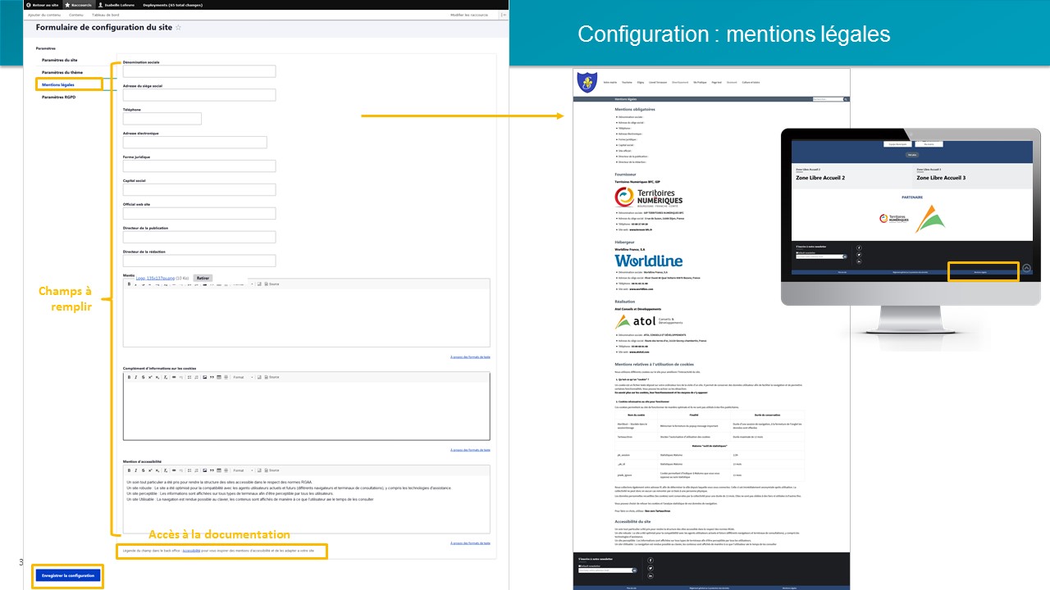The height and width of the screenshot is (590, 1050).
Task: Click Raccourcis star in the admin toolbar
Action: coord(78,4)
